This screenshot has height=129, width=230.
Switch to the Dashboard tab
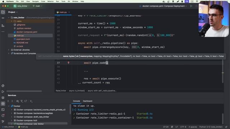point(88,101)
